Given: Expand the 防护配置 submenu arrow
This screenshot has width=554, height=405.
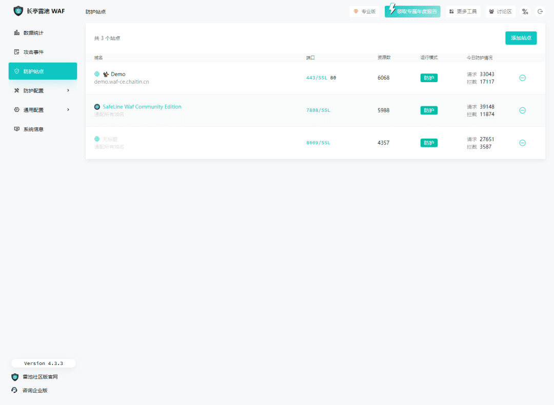Looking at the screenshot, I should pos(68,90).
